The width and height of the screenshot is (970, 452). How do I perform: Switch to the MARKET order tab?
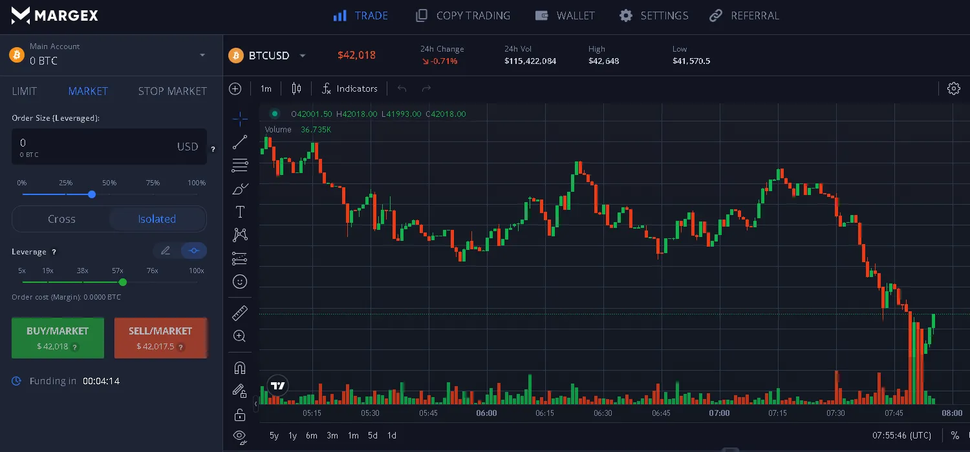pyautogui.click(x=88, y=91)
